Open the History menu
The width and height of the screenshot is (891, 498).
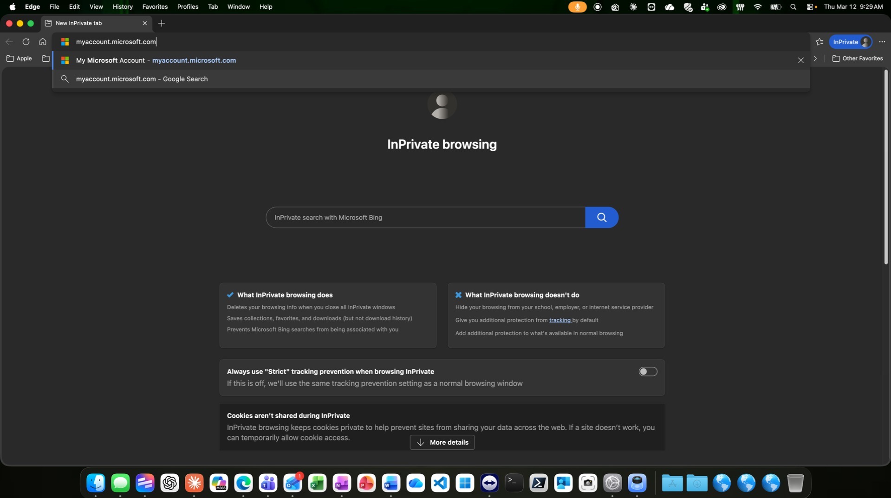123,7
